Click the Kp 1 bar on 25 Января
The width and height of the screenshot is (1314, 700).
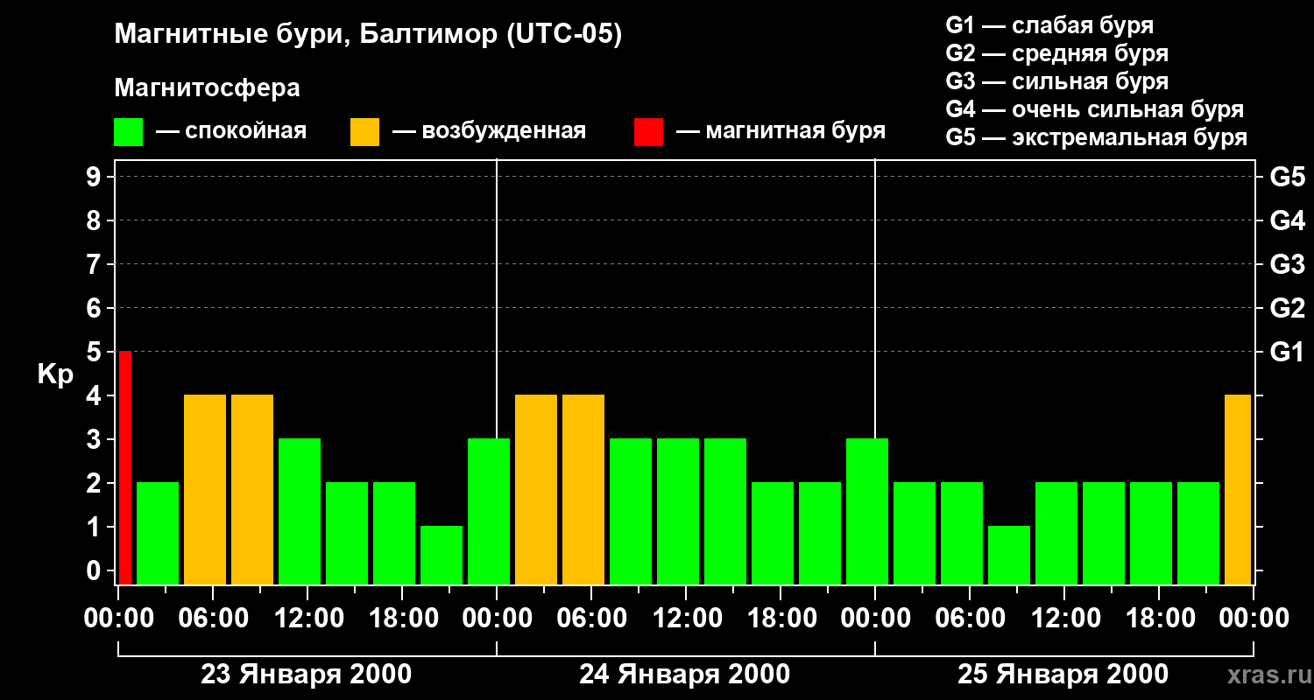point(1009,555)
